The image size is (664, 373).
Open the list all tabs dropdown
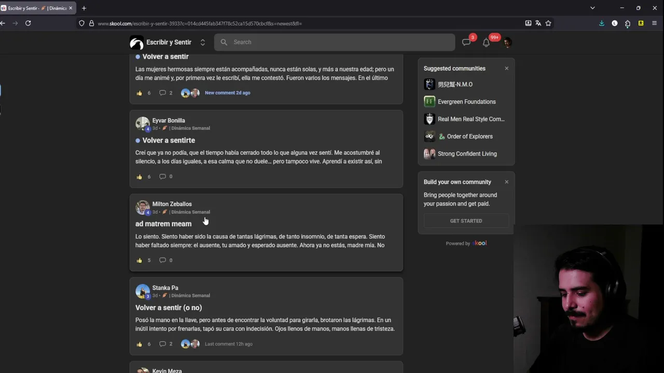(x=592, y=8)
